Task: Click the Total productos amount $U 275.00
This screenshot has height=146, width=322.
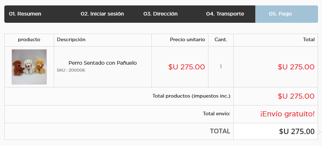Action: coord(296,96)
